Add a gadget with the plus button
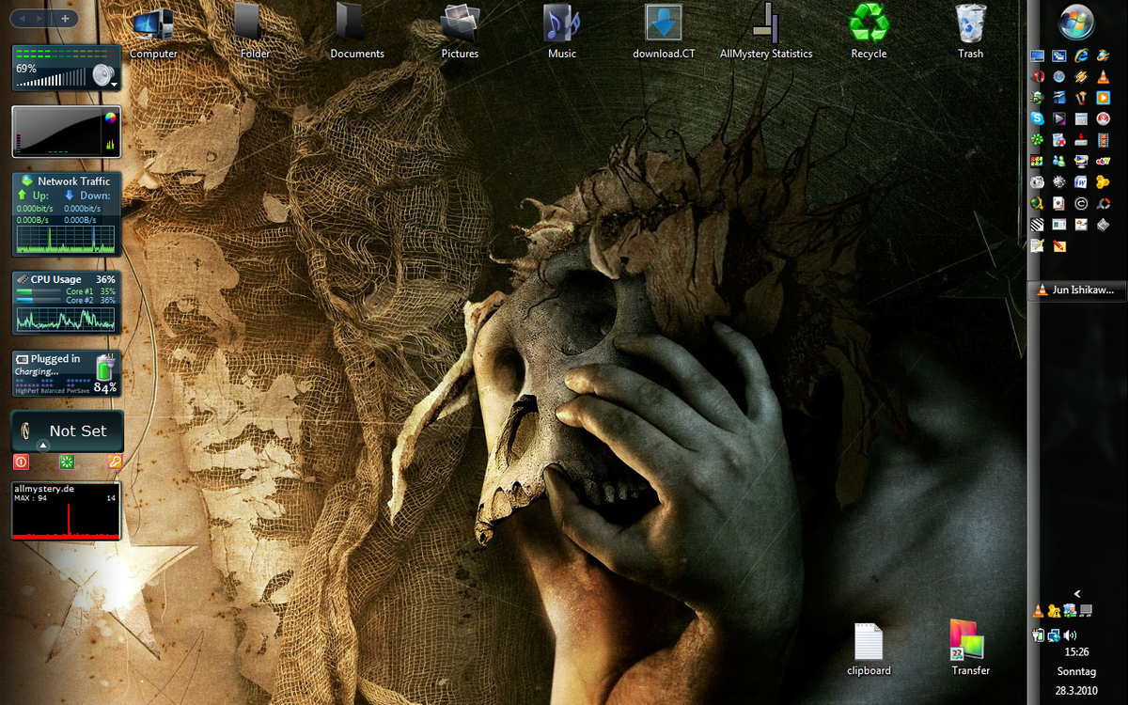 tap(64, 18)
